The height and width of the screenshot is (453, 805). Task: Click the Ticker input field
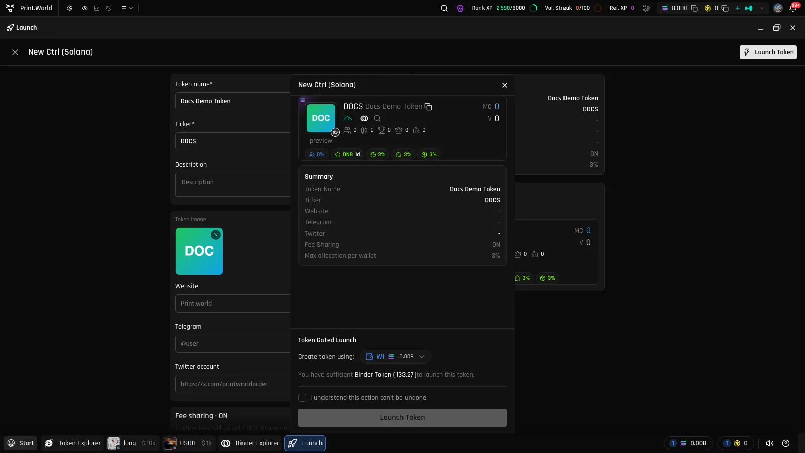[232, 141]
